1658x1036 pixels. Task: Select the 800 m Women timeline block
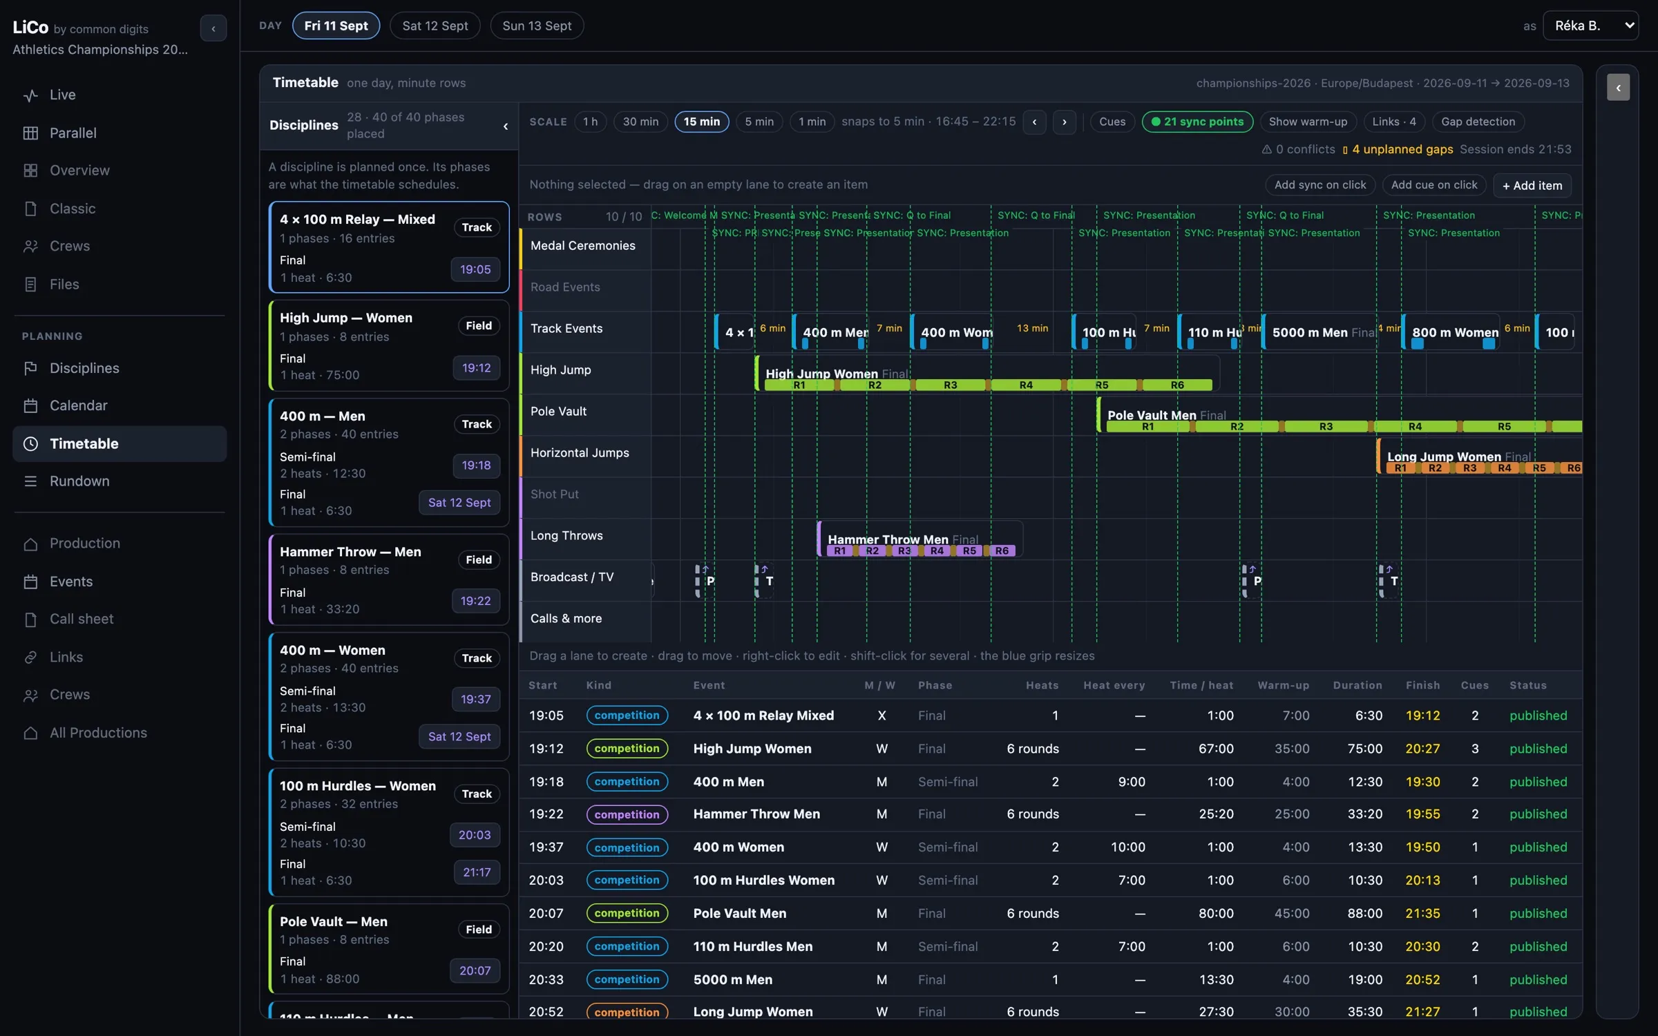pos(1451,332)
